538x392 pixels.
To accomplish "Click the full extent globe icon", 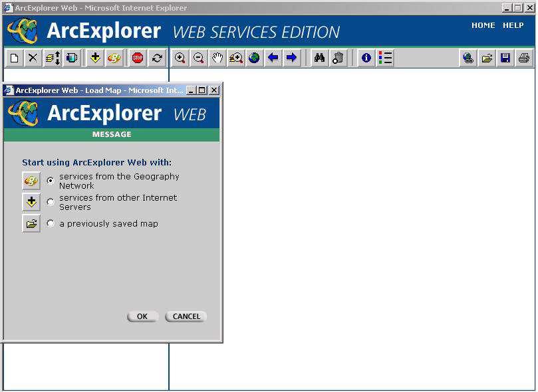I will click(x=254, y=58).
